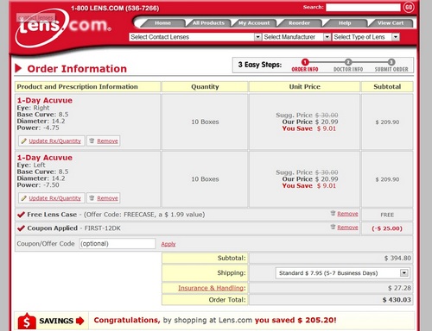Click step 1 Order Info circle

[x=305, y=62]
